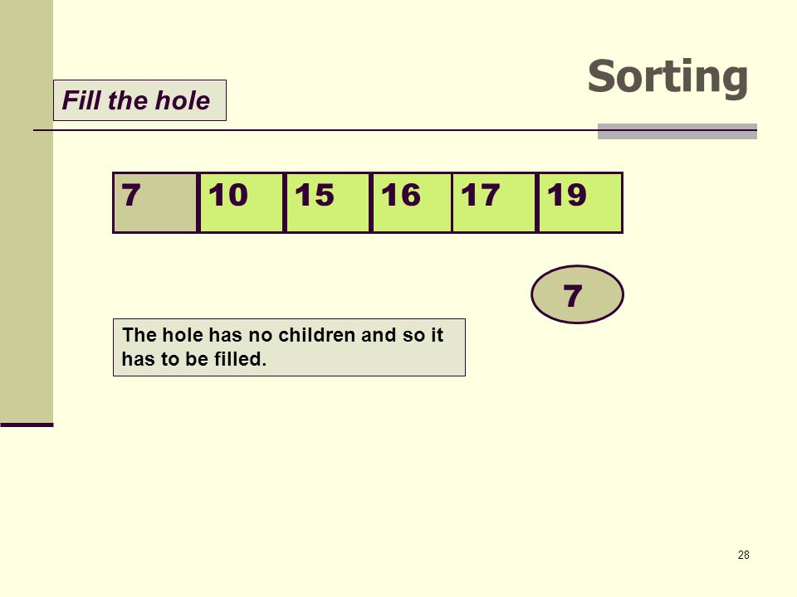Image resolution: width=797 pixels, height=597 pixels.
Task: Click the olive vertical sidebar strip
Action: tap(27, 211)
